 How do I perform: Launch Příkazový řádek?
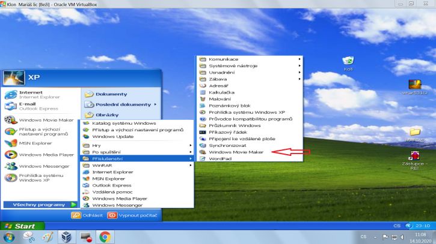tap(250, 132)
